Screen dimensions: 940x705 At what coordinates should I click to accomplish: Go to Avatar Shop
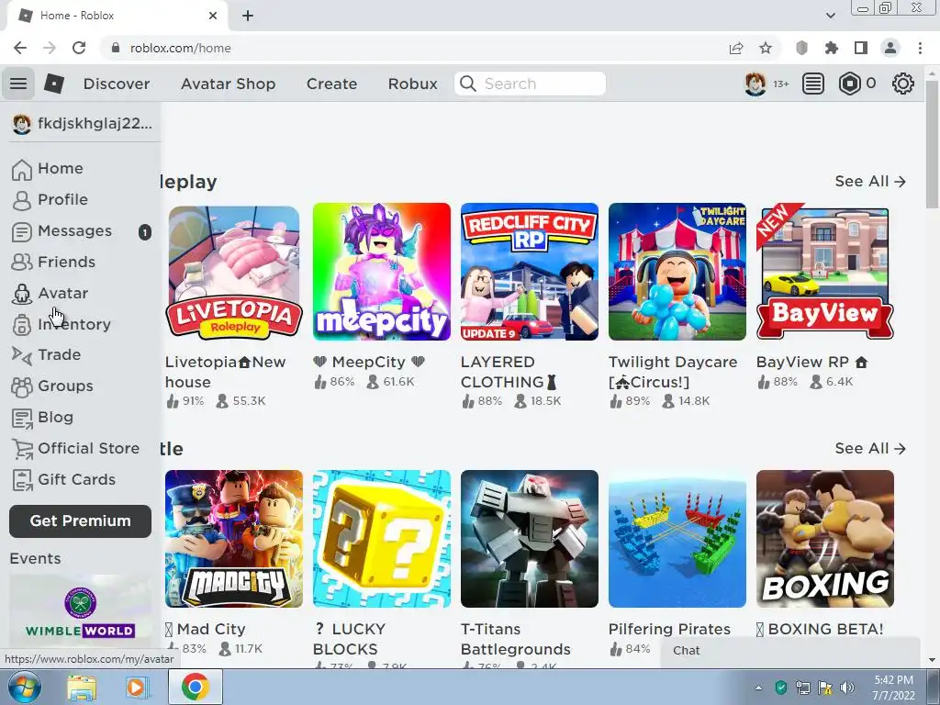pos(228,84)
